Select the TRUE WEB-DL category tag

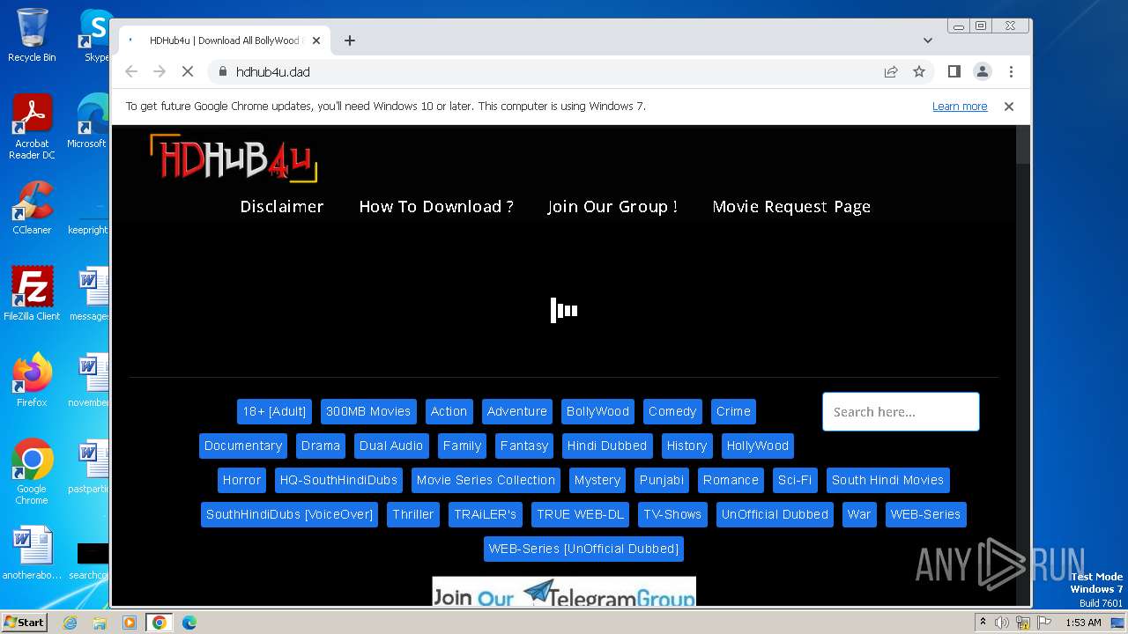point(580,514)
